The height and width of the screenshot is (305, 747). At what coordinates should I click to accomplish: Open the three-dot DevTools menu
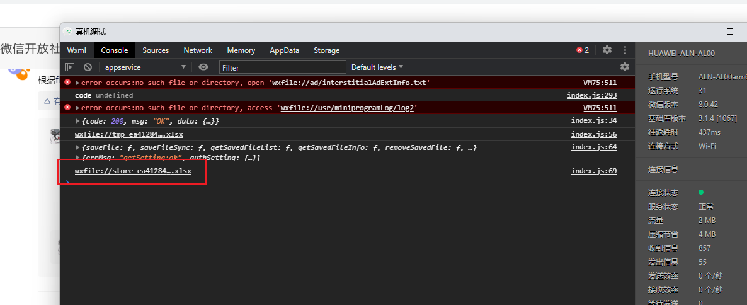(x=625, y=50)
